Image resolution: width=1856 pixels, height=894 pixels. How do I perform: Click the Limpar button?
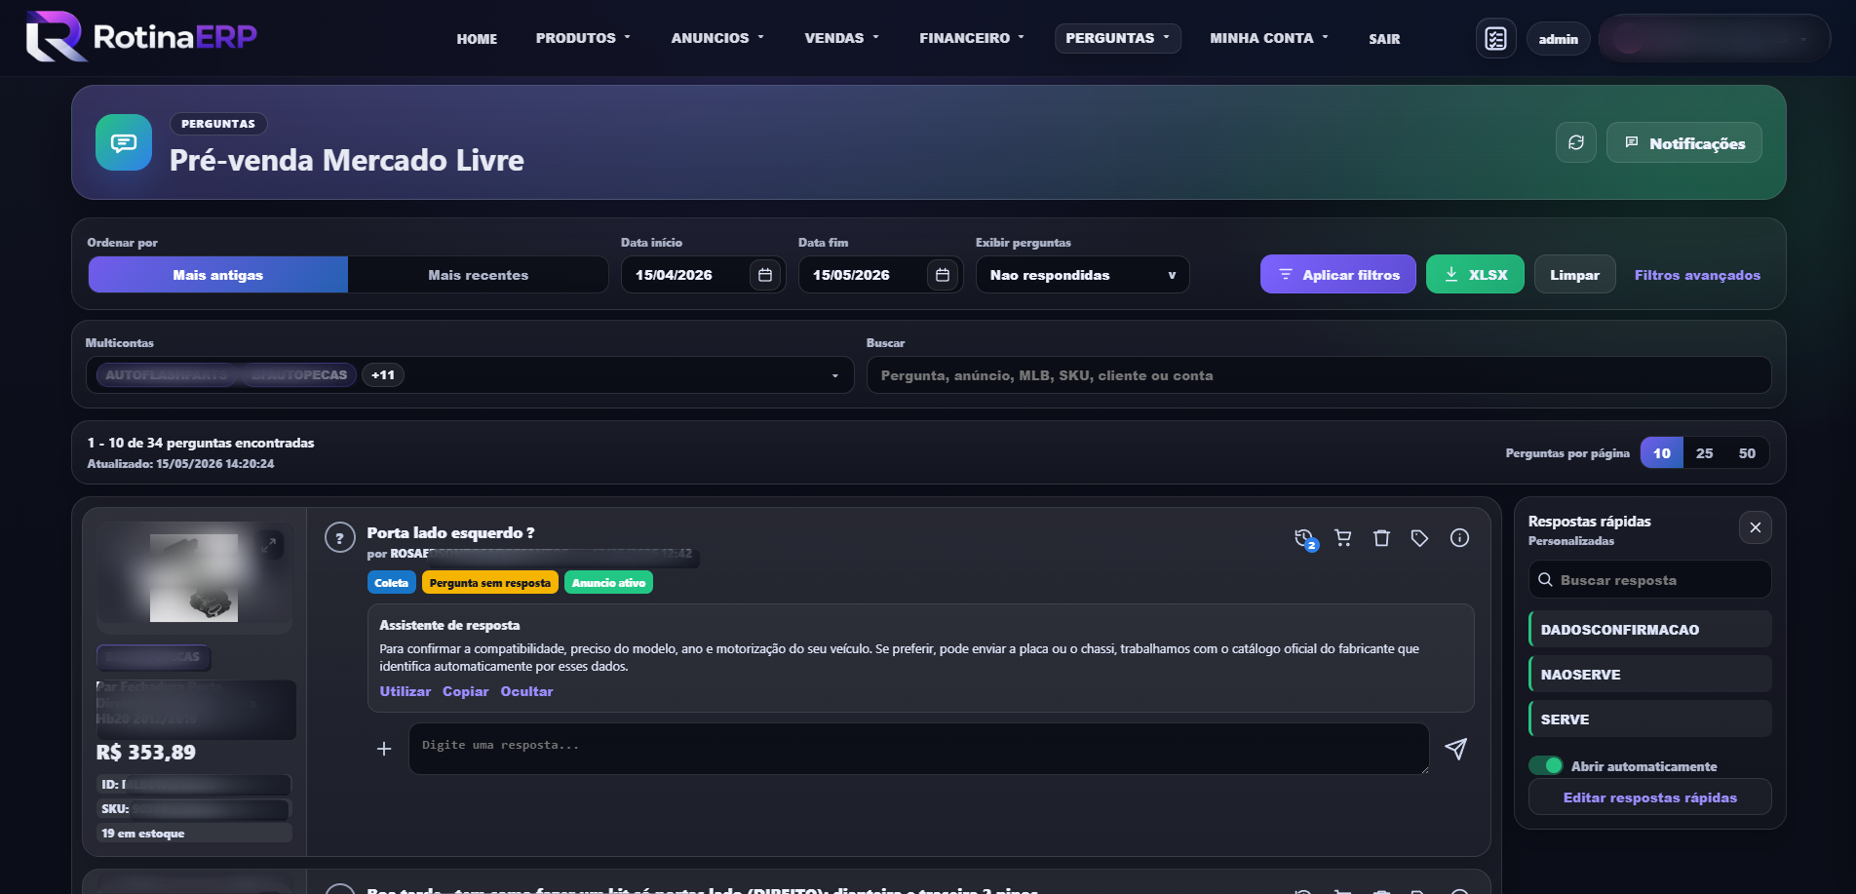(x=1575, y=275)
